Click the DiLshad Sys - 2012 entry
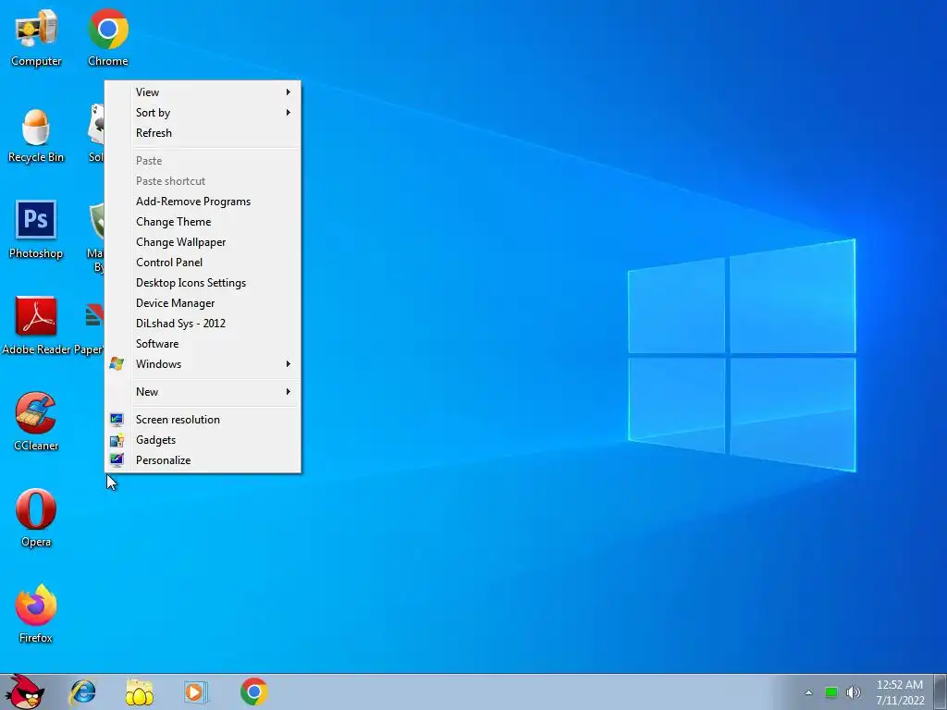The height and width of the screenshot is (710, 947). [203, 324]
